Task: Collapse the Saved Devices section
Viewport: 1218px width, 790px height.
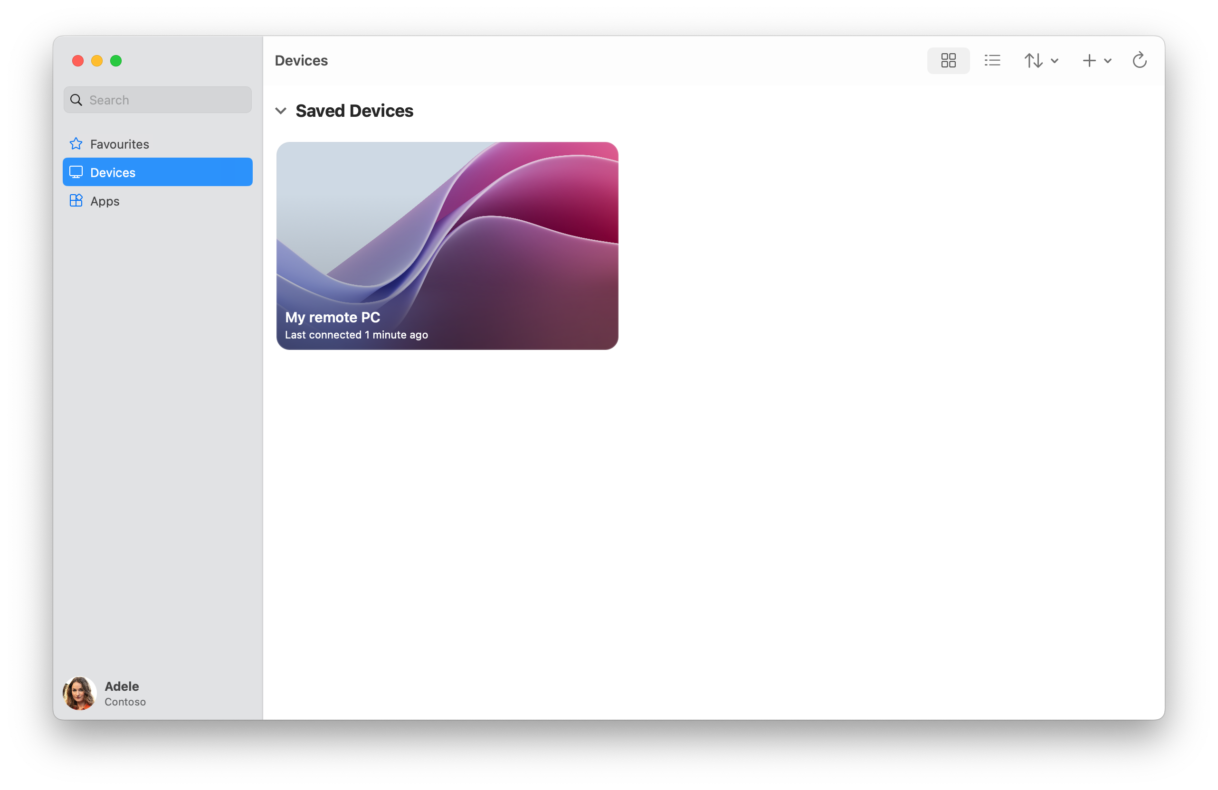Action: tap(280, 111)
